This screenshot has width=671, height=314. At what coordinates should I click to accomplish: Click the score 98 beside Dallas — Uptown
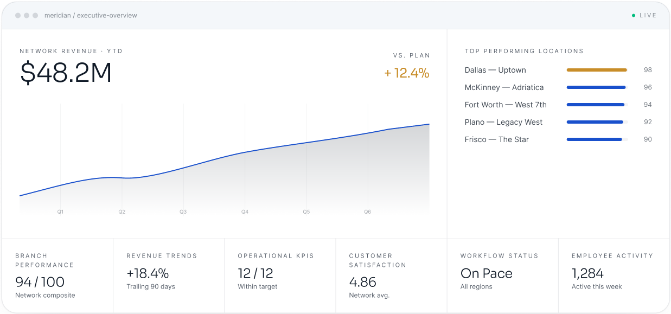click(648, 70)
